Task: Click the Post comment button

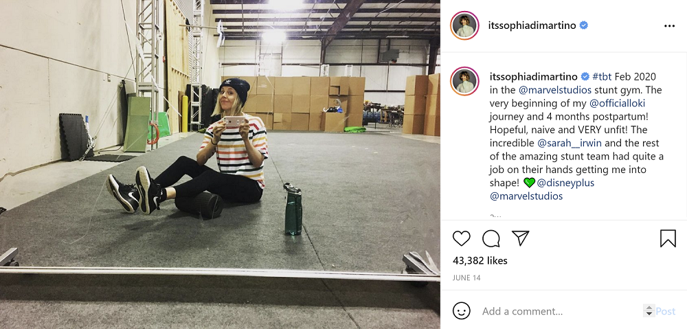Action: [665, 311]
